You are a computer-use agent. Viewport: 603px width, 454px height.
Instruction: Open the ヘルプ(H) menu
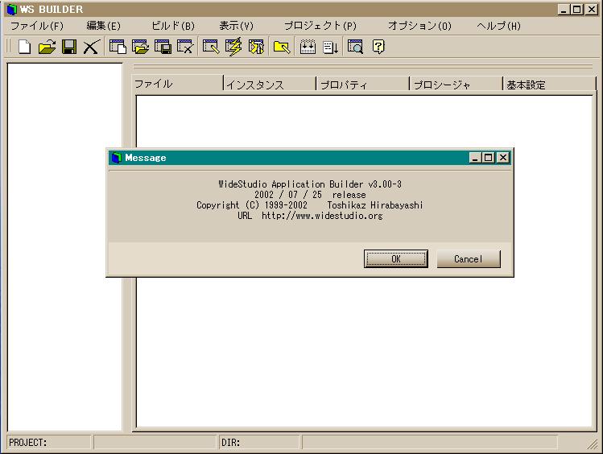coord(499,26)
